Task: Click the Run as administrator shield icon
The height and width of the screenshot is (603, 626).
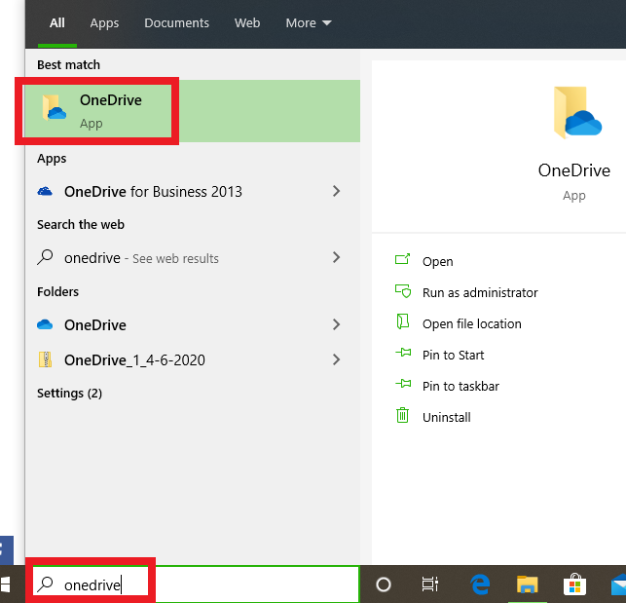Action: (403, 291)
